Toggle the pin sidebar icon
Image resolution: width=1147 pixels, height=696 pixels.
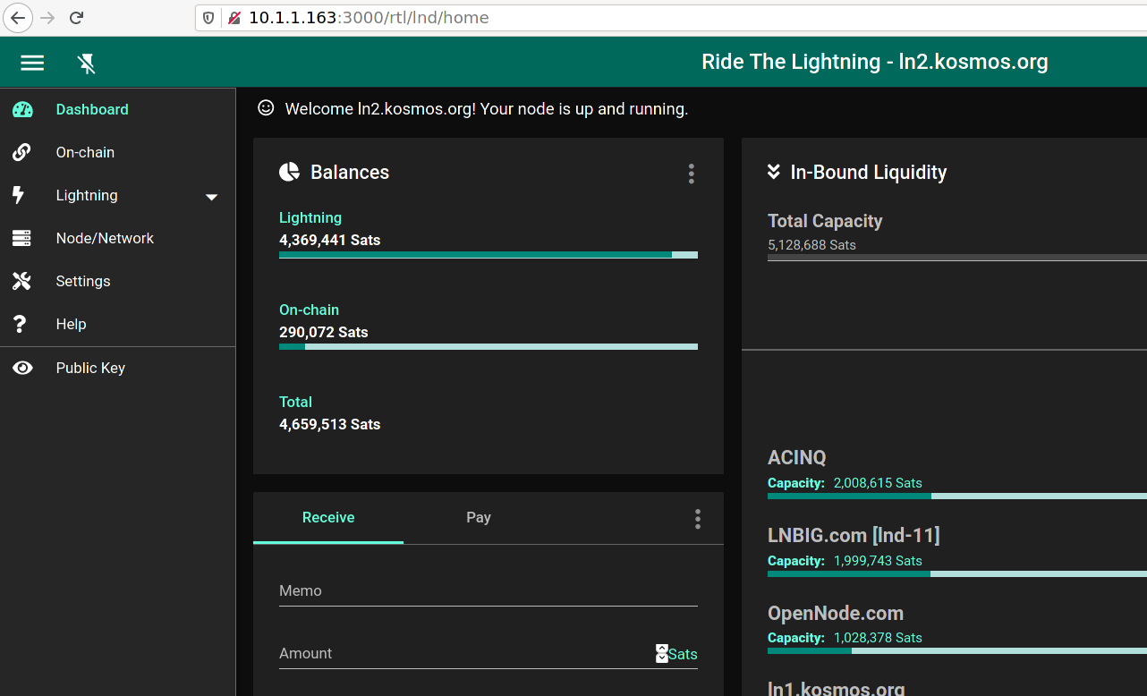click(87, 63)
